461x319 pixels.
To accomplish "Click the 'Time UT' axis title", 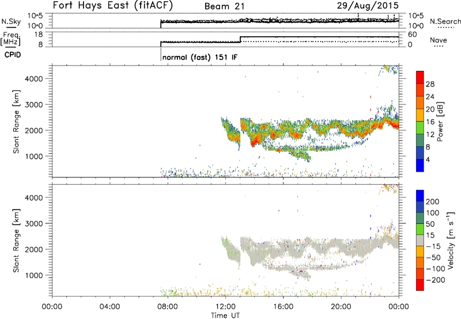I will (x=225, y=315).
